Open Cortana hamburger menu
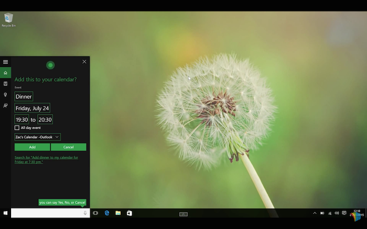The height and width of the screenshot is (229, 367). pos(5,62)
